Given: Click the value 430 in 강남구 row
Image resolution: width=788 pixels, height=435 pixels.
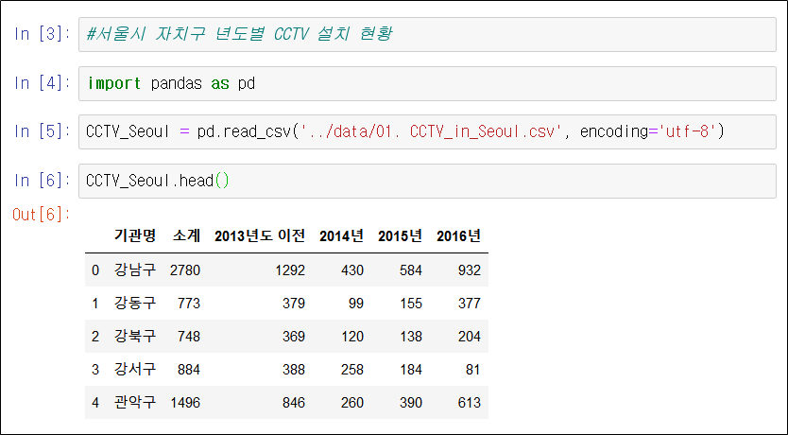Looking at the screenshot, I should click(351, 270).
